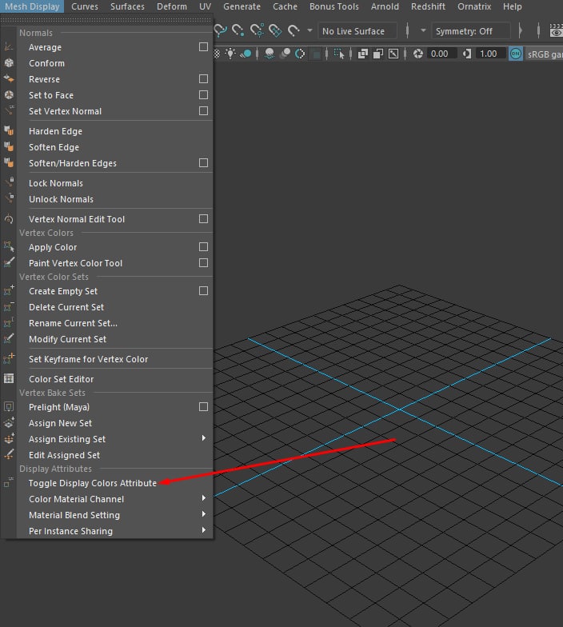This screenshot has width=563, height=627.
Task: Click the Set Keyframe for Vertex Color icon
Action: (x=9, y=358)
